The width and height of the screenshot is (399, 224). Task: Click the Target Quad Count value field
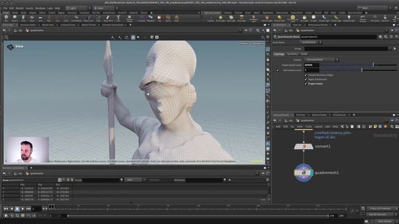312,65
